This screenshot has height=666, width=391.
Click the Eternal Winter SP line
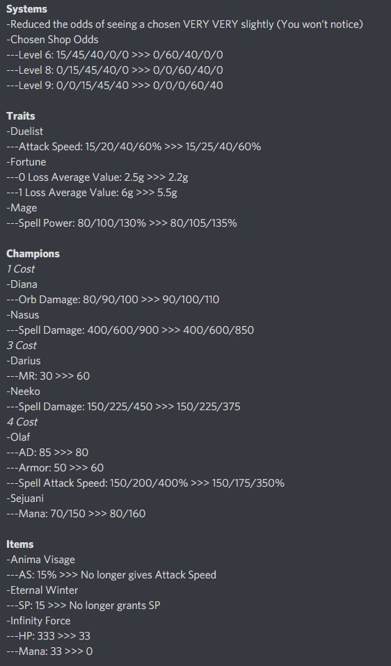[x=83, y=606]
